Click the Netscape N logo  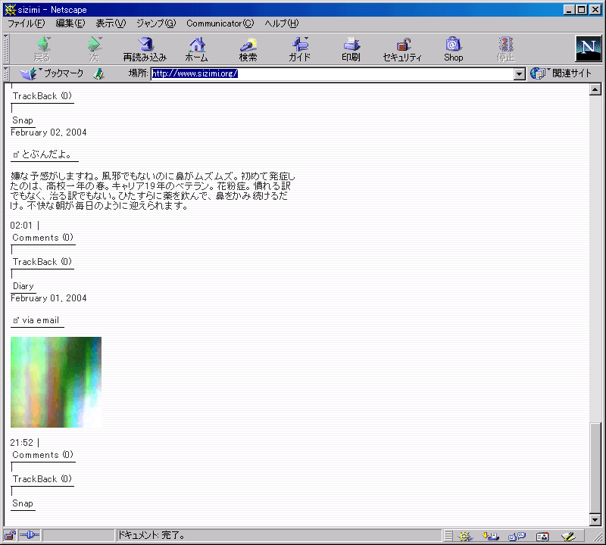point(589,48)
